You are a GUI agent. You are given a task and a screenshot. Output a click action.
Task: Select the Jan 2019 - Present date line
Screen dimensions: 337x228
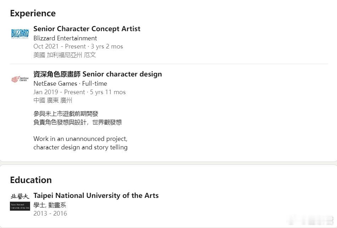[x=80, y=92]
